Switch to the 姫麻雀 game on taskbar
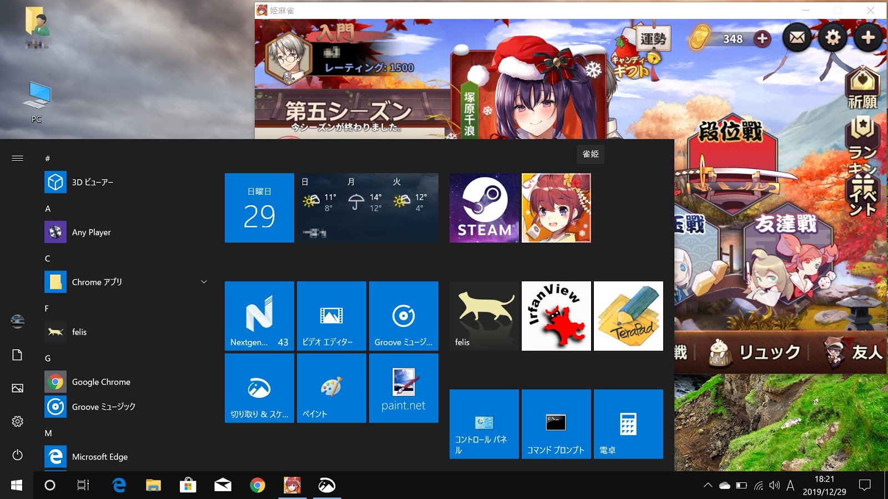This screenshot has height=499, width=888. pos(292,485)
